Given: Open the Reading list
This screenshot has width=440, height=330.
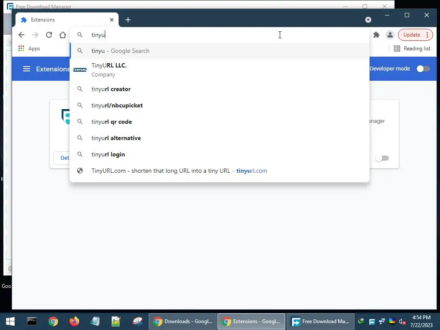Looking at the screenshot, I should (x=412, y=49).
